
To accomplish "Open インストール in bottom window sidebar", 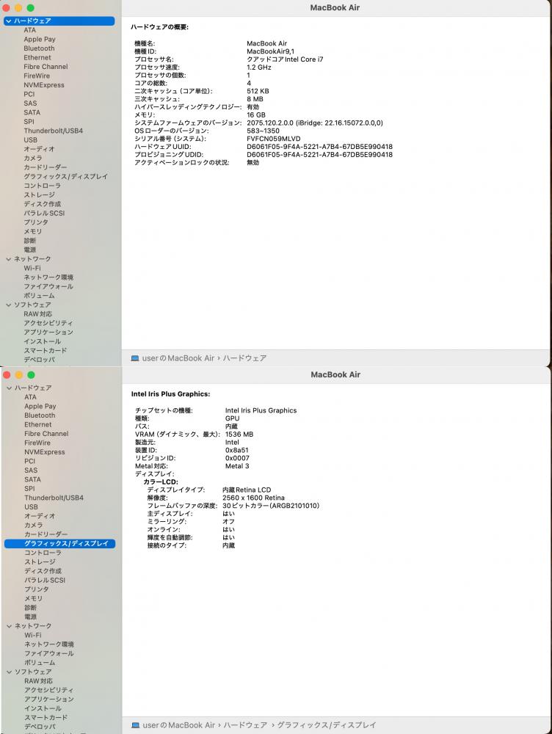I will [43, 709].
